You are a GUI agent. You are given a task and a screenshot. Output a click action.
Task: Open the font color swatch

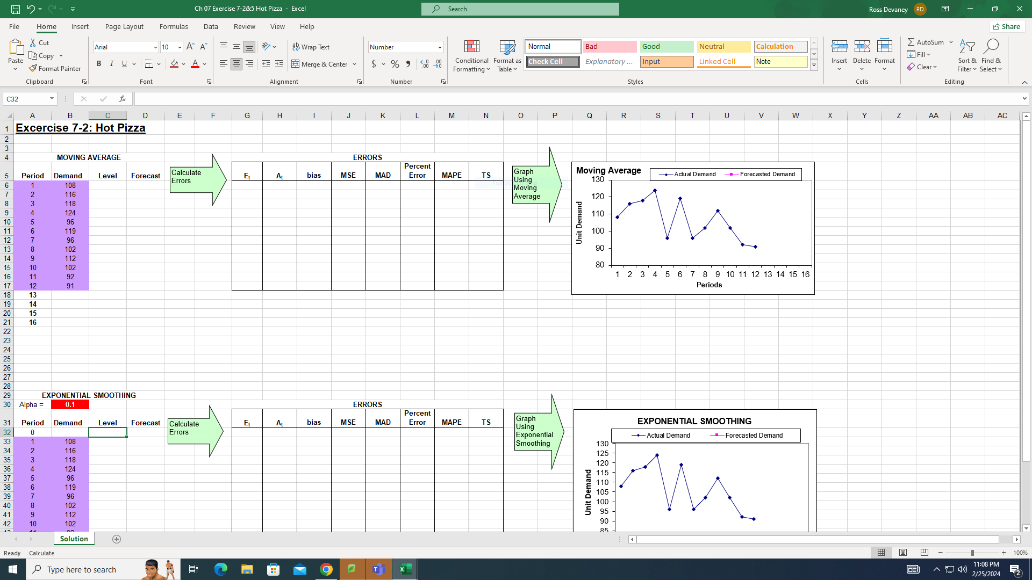coord(195,64)
